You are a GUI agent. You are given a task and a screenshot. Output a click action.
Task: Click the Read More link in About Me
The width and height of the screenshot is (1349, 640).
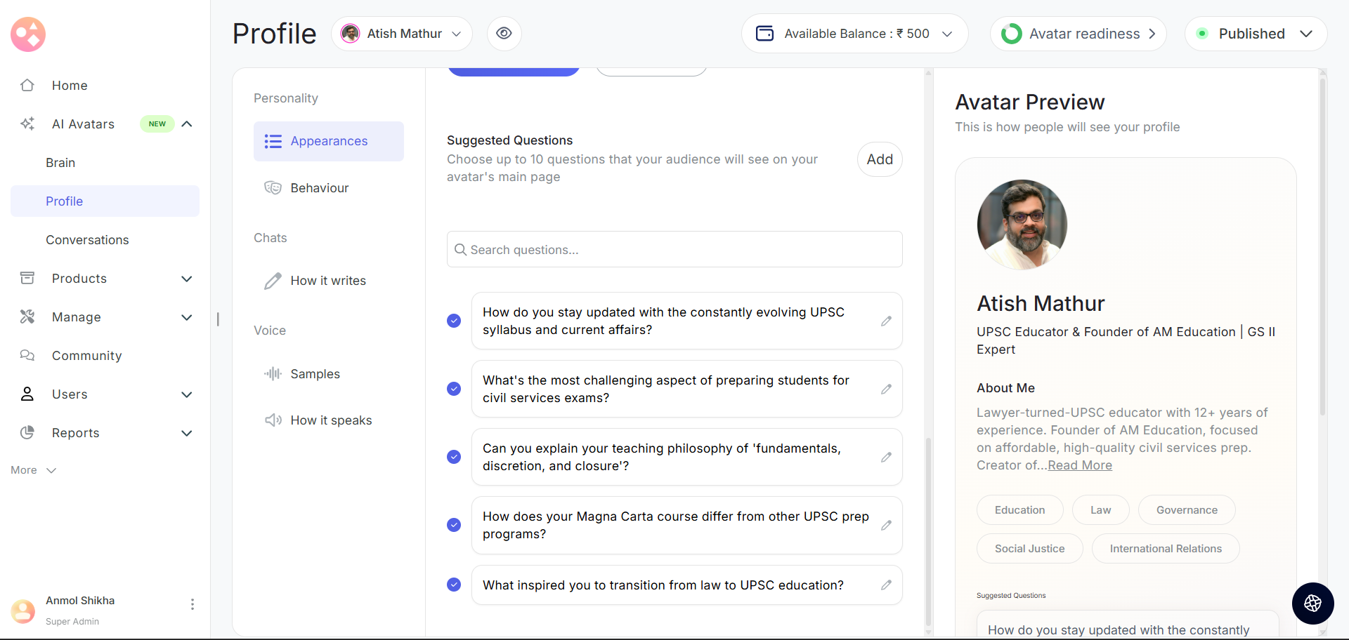click(x=1079, y=465)
